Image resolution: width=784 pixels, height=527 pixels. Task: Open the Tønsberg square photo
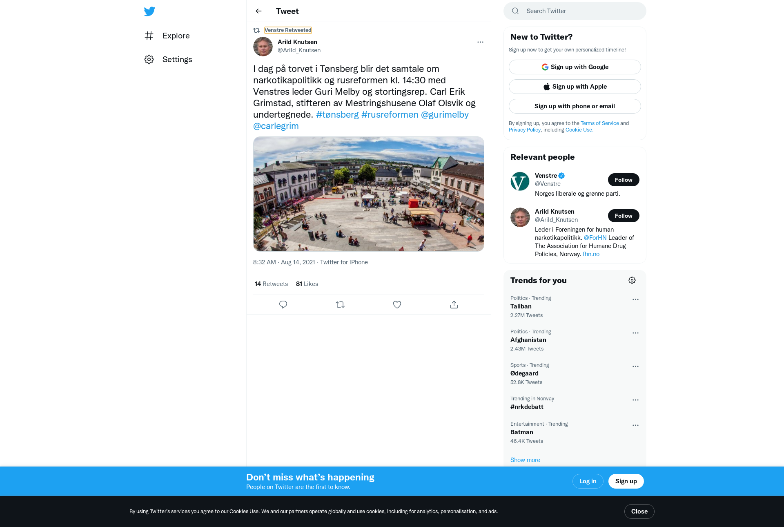click(x=369, y=194)
